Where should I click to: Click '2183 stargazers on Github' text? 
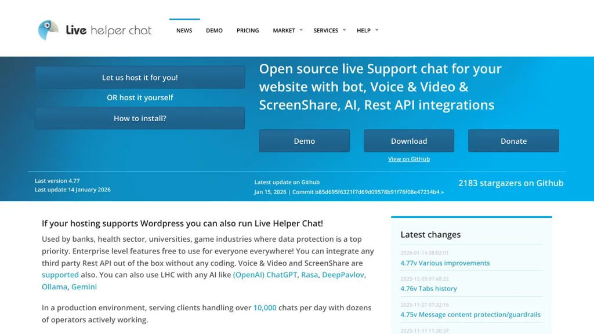point(510,183)
